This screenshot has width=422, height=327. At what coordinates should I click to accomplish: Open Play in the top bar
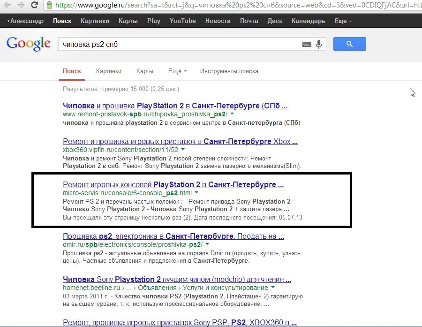pos(154,21)
